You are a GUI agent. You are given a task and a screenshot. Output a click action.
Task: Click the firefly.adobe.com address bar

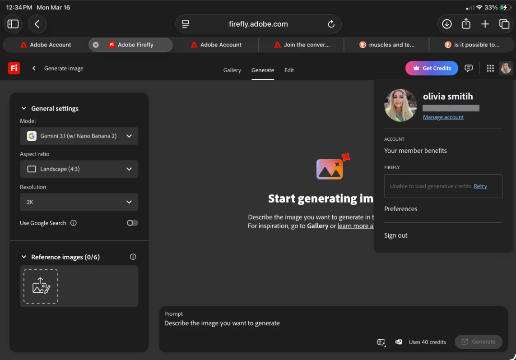coord(258,24)
